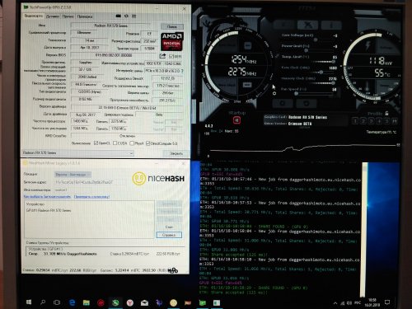Open NiceHash service location dropdown
Screen dimensions: 412x309
coord(73,175)
